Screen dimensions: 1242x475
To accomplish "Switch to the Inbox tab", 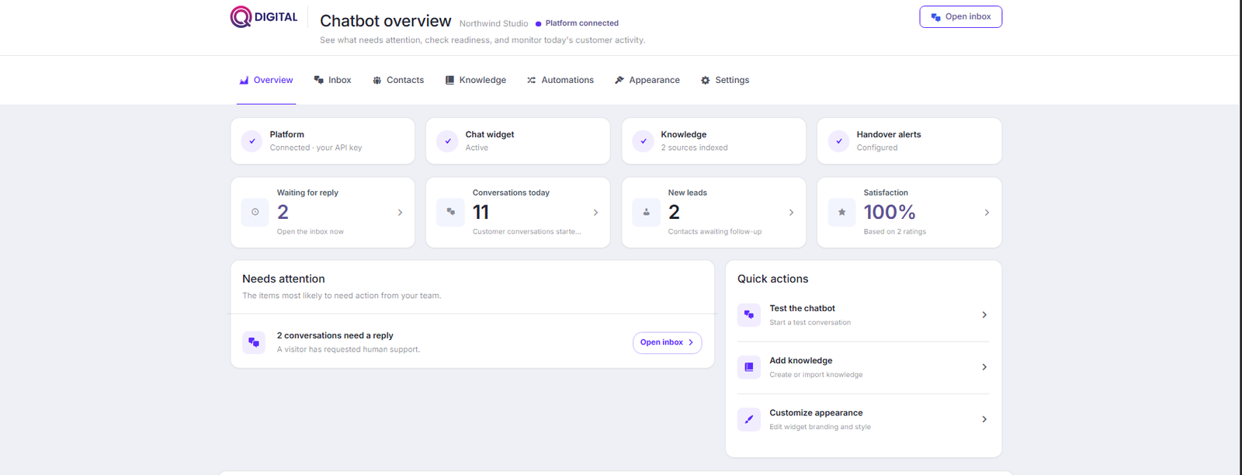I will [x=332, y=80].
